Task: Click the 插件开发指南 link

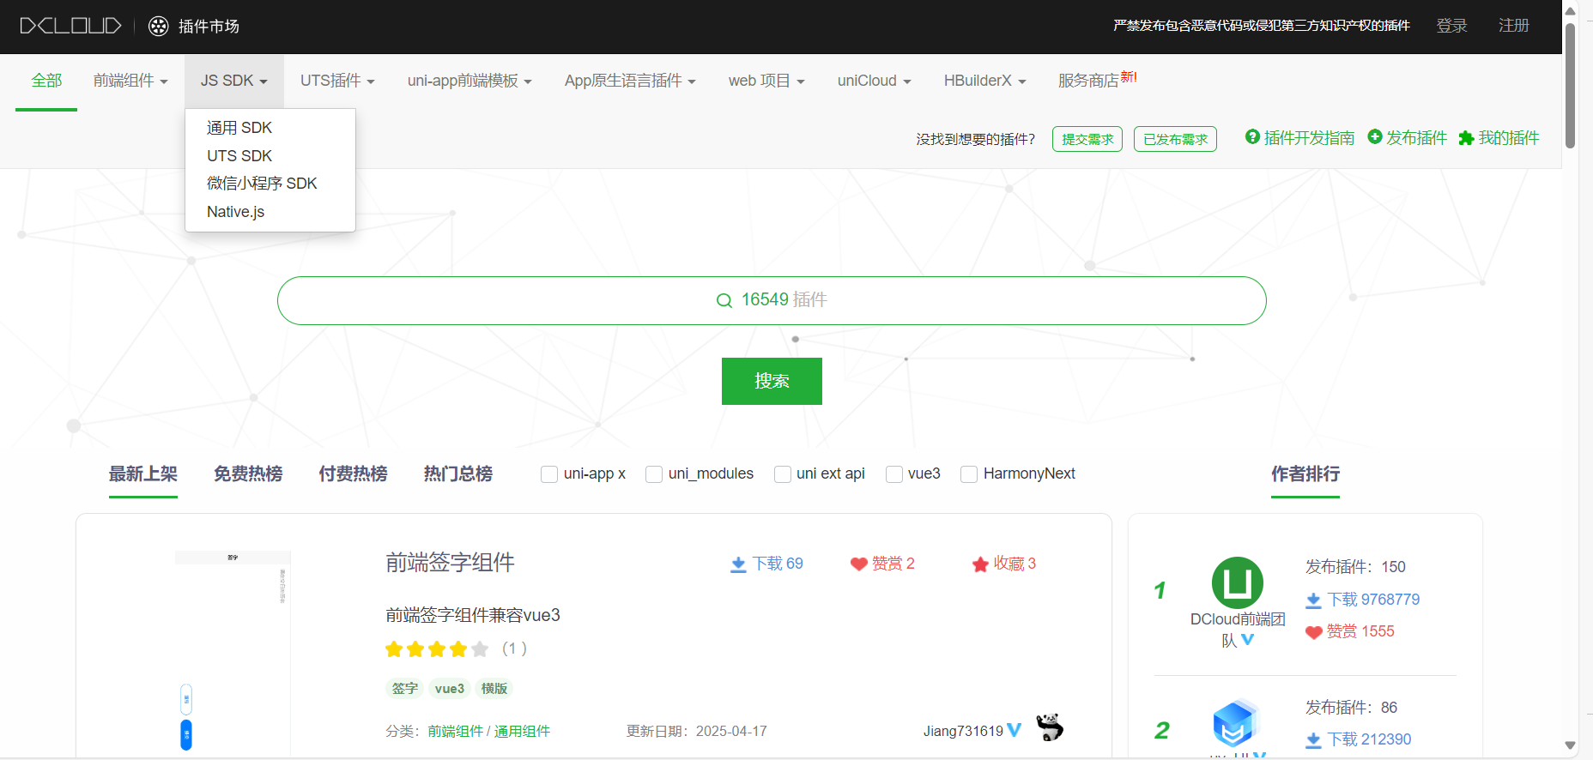Action: coord(1309,137)
